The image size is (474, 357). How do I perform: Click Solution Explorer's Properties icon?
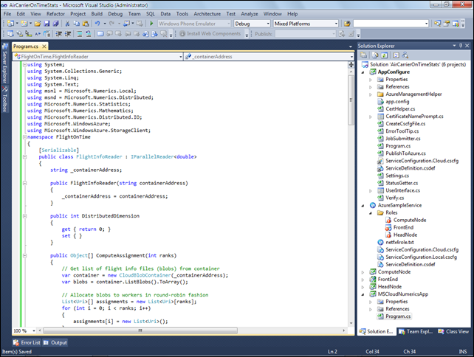(x=364, y=55)
